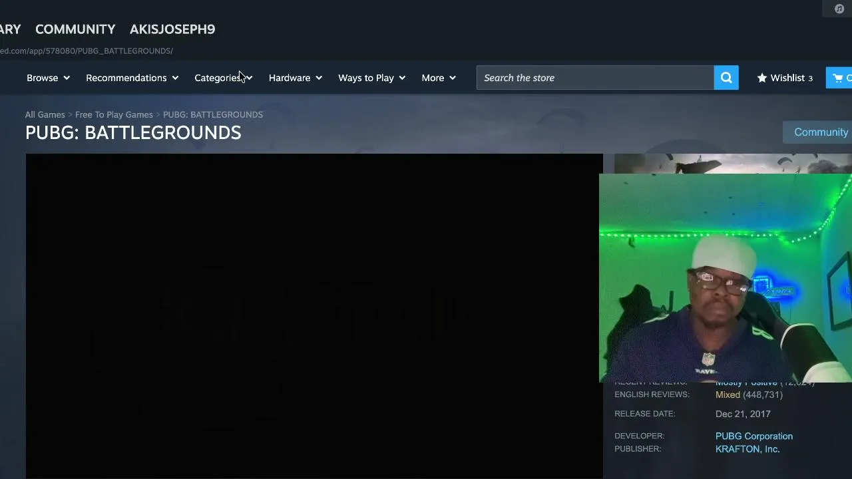Visit the KRAFTON, Inc. publisher link
This screenshot has width=852, height=479.
[747, 449]
